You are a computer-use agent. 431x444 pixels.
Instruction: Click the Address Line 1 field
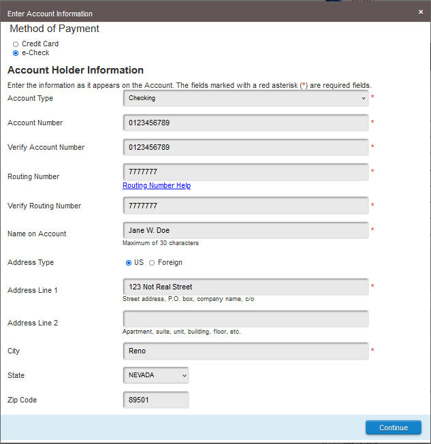246,287
